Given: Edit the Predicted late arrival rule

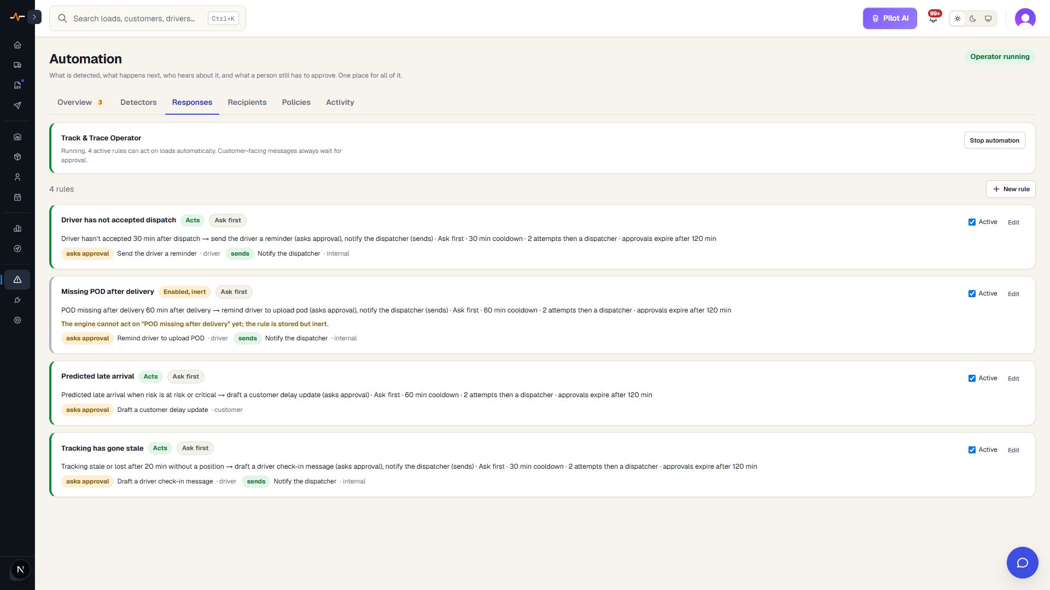Looking at the screenshot, I should coord(1013,379).
